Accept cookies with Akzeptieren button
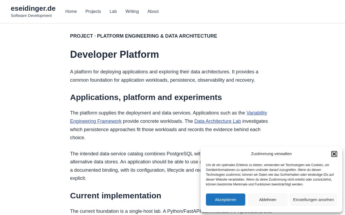The width and height of the screenshot is (345, 215). [x=226, y=200]
